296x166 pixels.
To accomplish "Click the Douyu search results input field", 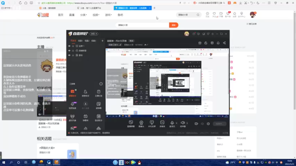I will coord(142,25).
